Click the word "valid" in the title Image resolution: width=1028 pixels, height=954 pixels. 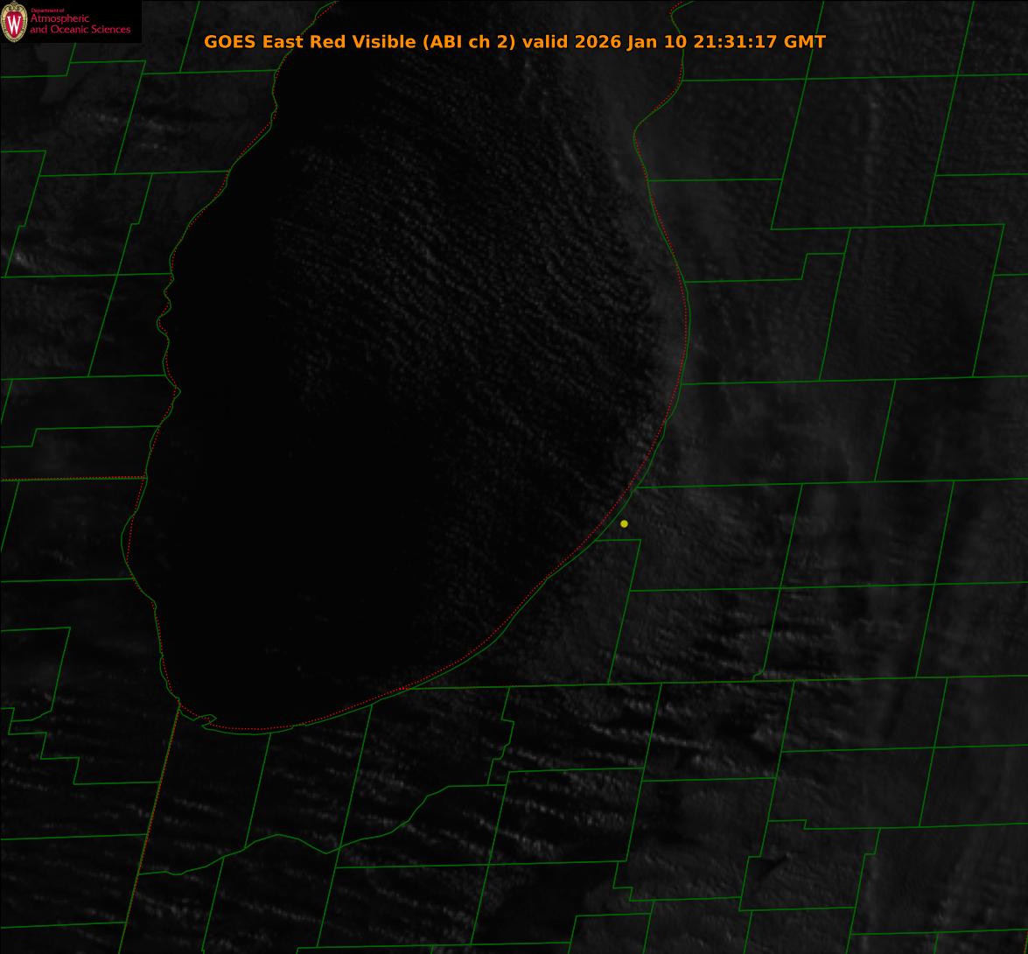pyautogui.click(x=546, y=42)
